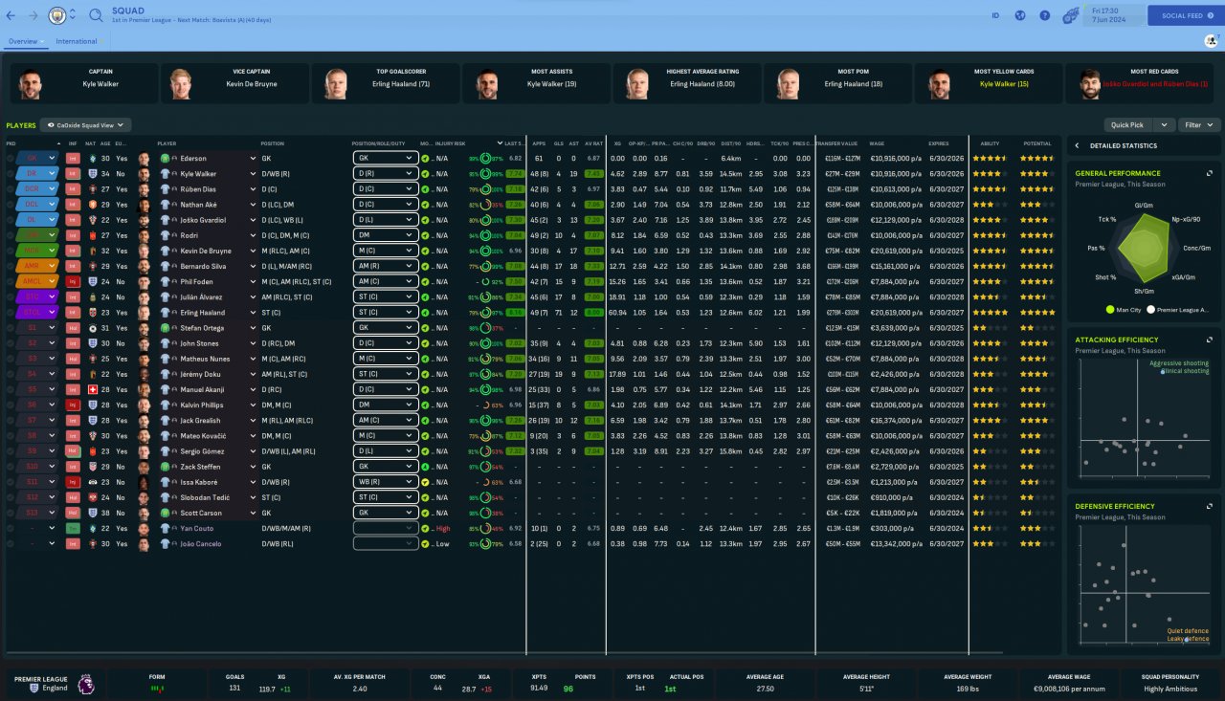Click Kevin De Bruyne's morale icon
The image size is (1225, 701).
[426, 251]
